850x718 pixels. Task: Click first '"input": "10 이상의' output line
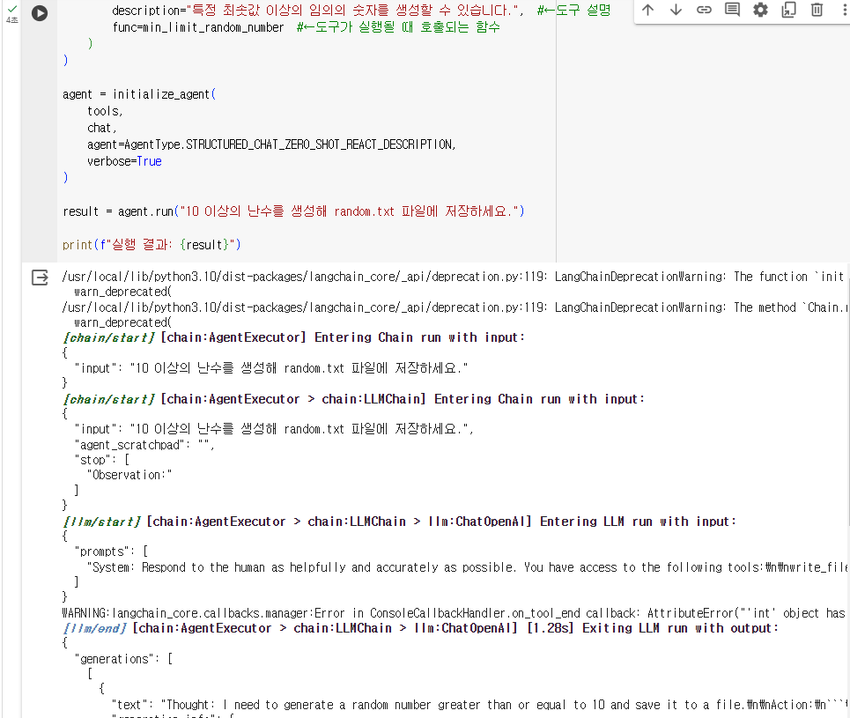[271, 368]
